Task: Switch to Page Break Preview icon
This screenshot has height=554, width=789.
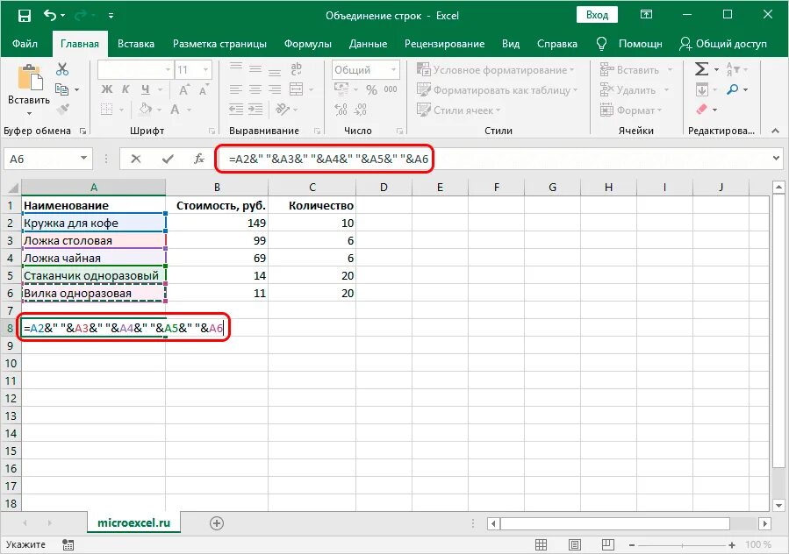Action: click(608, 544)
